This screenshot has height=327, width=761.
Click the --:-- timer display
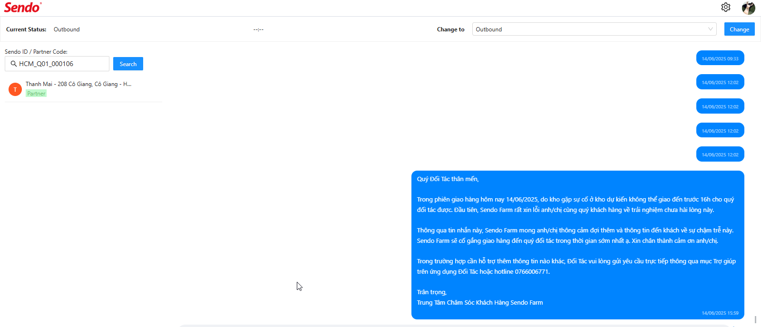[x=258, y=29]
